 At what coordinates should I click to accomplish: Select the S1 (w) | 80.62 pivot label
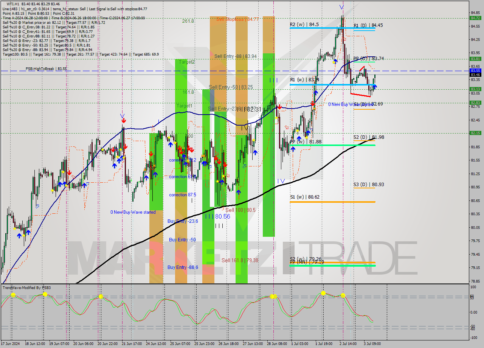305,197
